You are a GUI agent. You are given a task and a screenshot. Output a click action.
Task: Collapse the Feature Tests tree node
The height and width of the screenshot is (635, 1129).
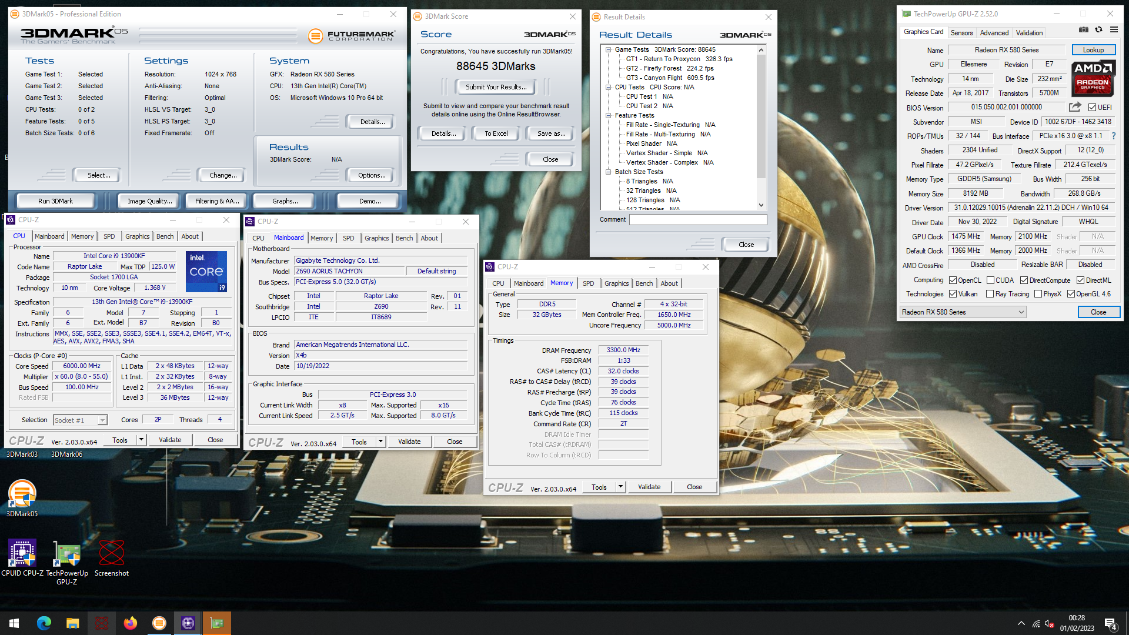(609, 115)
